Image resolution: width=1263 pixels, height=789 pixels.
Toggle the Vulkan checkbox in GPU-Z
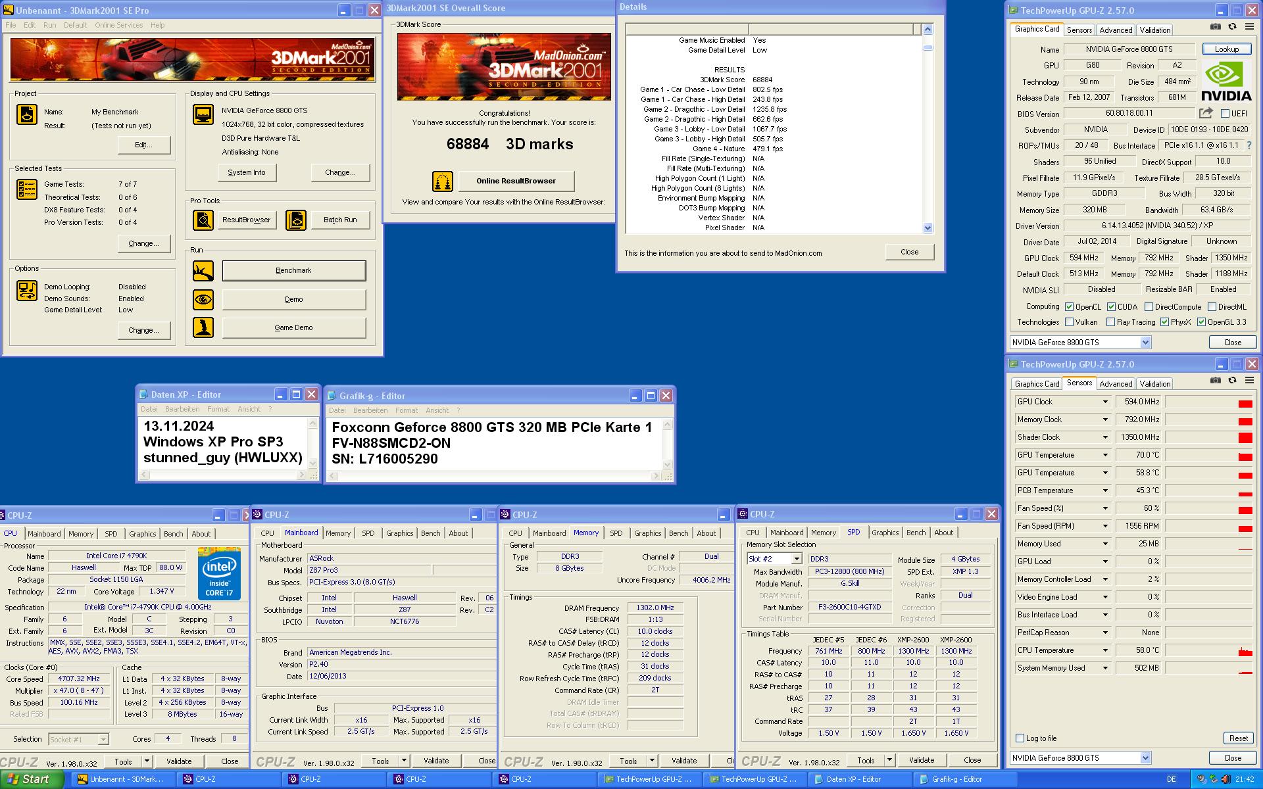coord(1070,322)
